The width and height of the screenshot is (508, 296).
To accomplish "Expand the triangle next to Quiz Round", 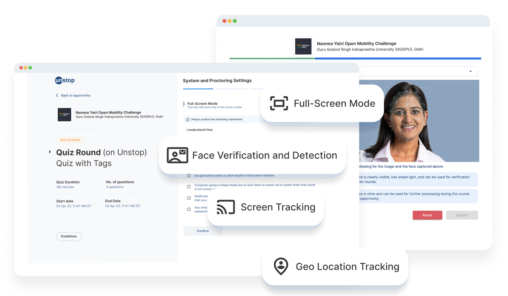I will [50, 152].
